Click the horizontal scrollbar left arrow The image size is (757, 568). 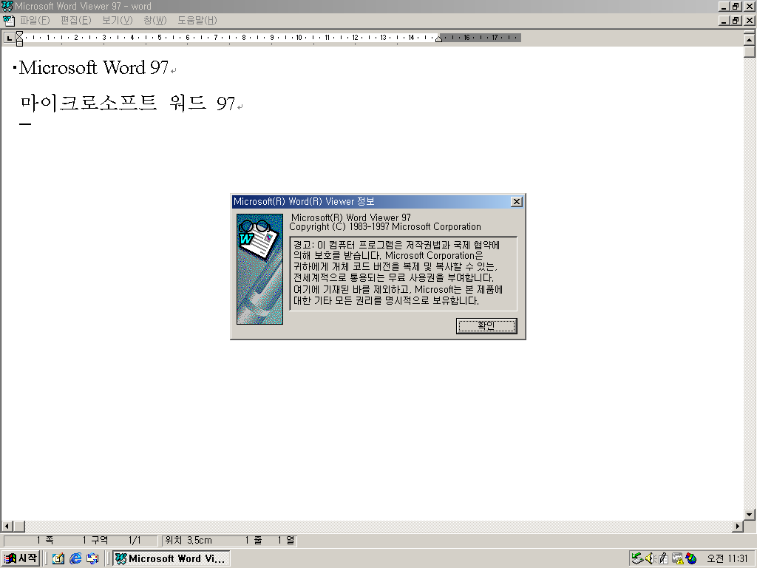point(7,526)
